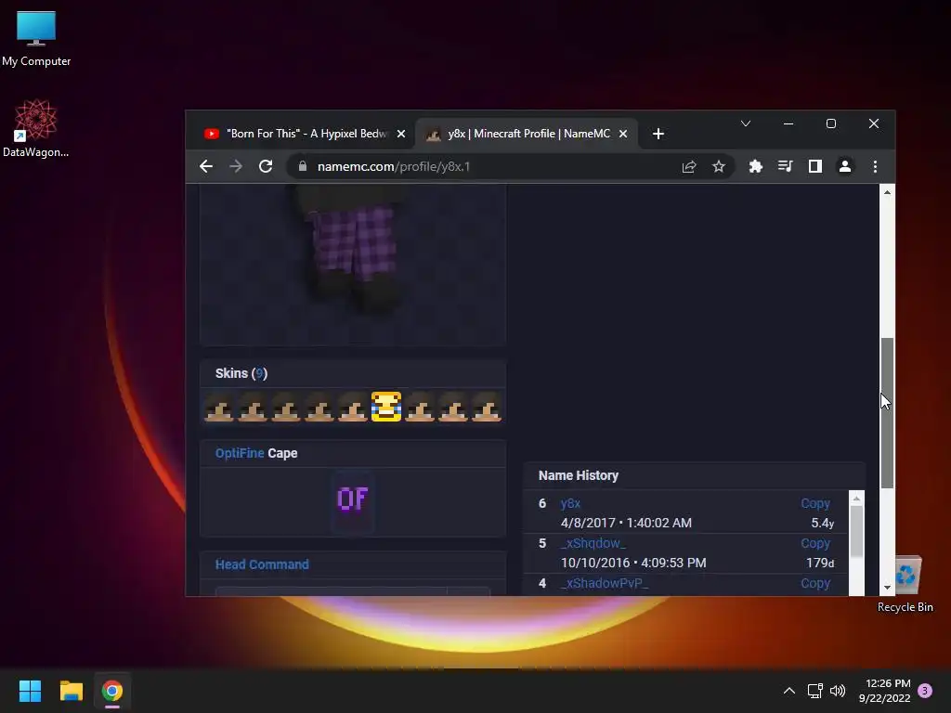
Task: Select the fourth skin head thumbnail
Action: click(x=319, y=407)
